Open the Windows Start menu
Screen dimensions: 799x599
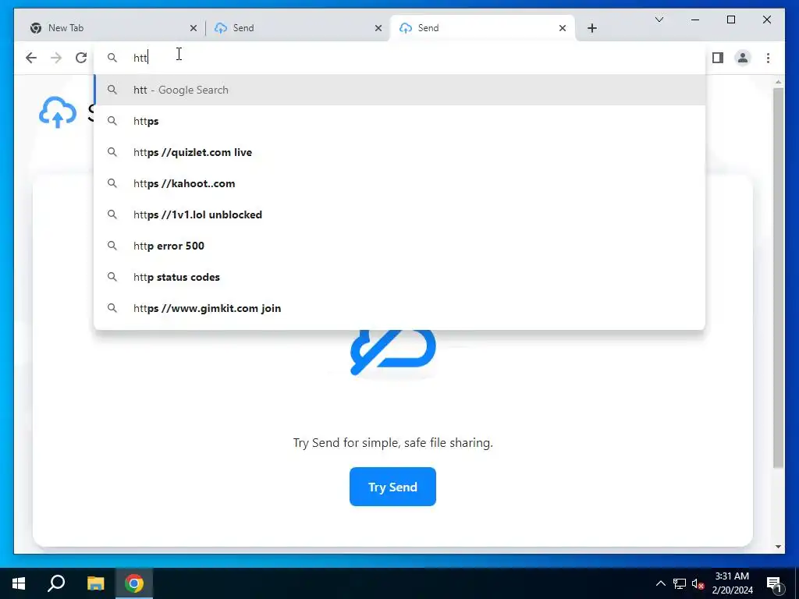click(x=19, y=583)
